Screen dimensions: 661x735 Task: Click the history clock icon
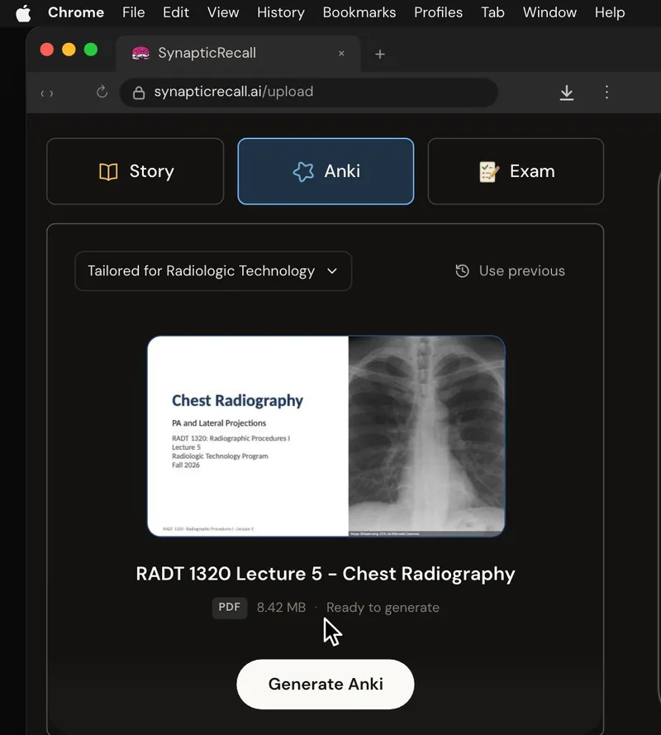pos(463,271)
